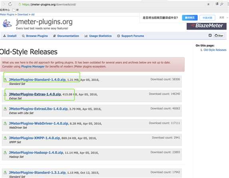
Task: Click the square icon left of Star
Action: [210, 35]
